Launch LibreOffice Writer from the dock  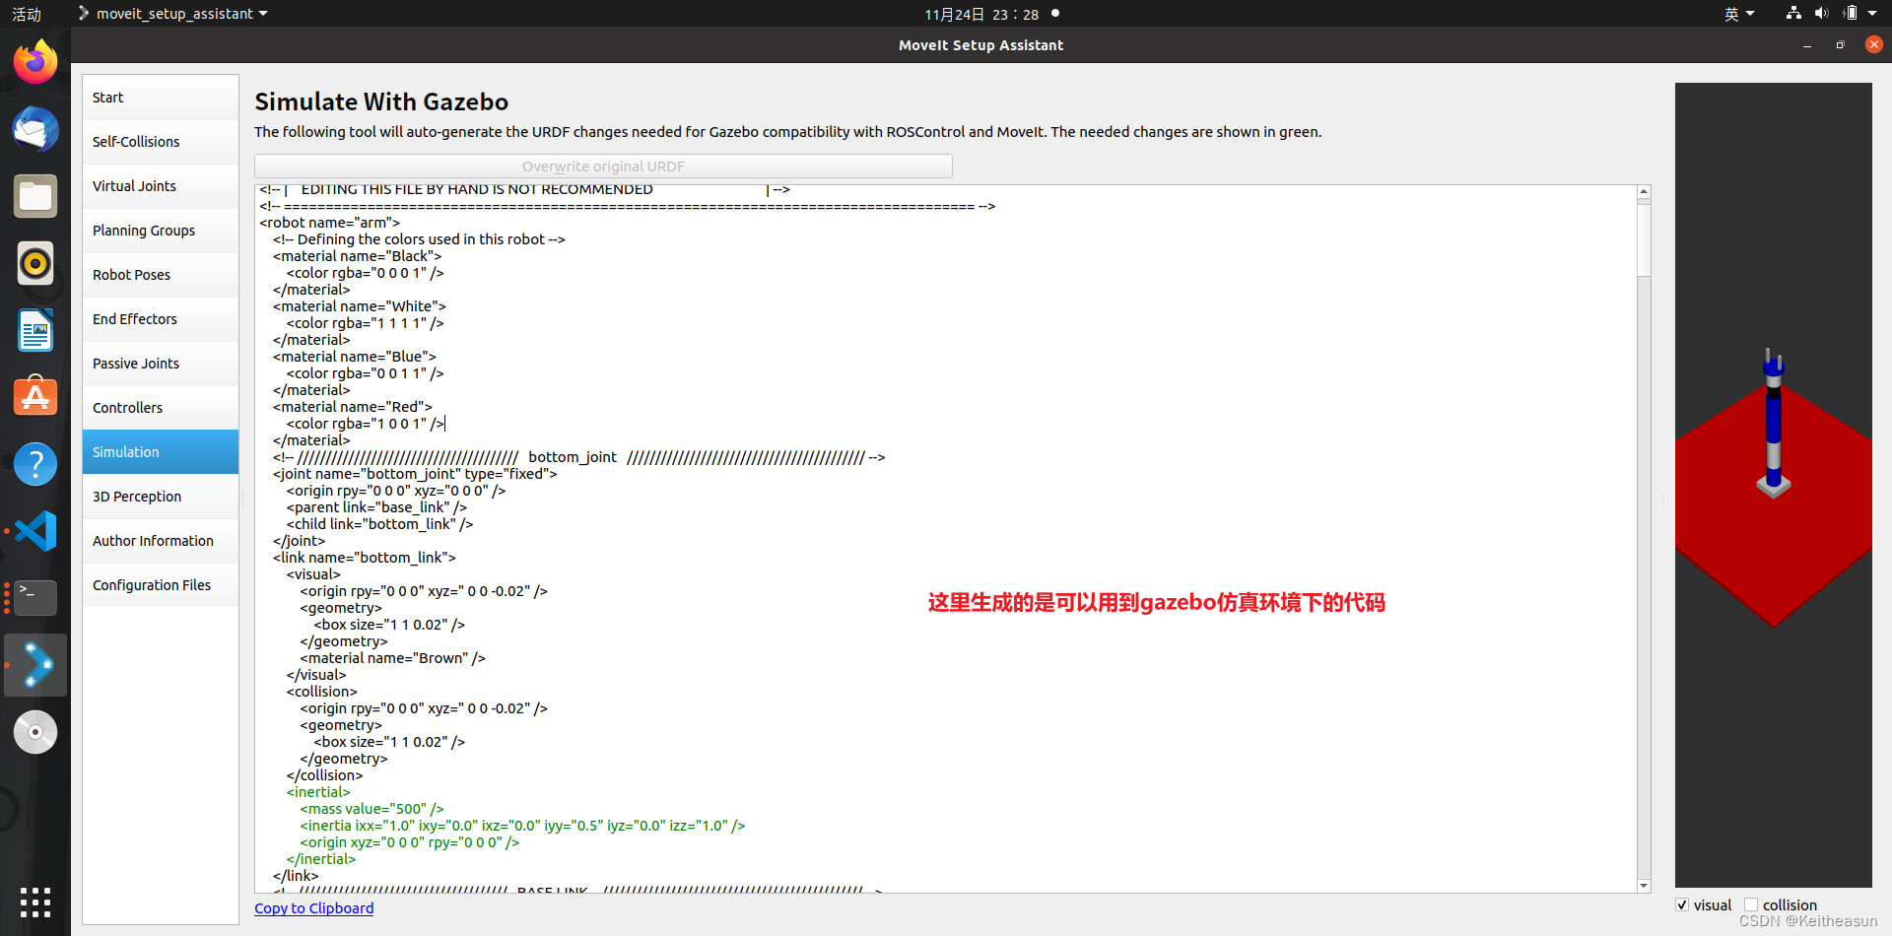point(35,330)
